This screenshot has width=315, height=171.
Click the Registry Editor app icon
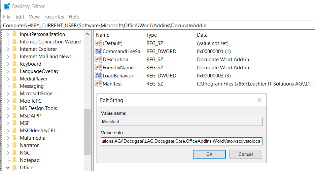pos(7,6)
